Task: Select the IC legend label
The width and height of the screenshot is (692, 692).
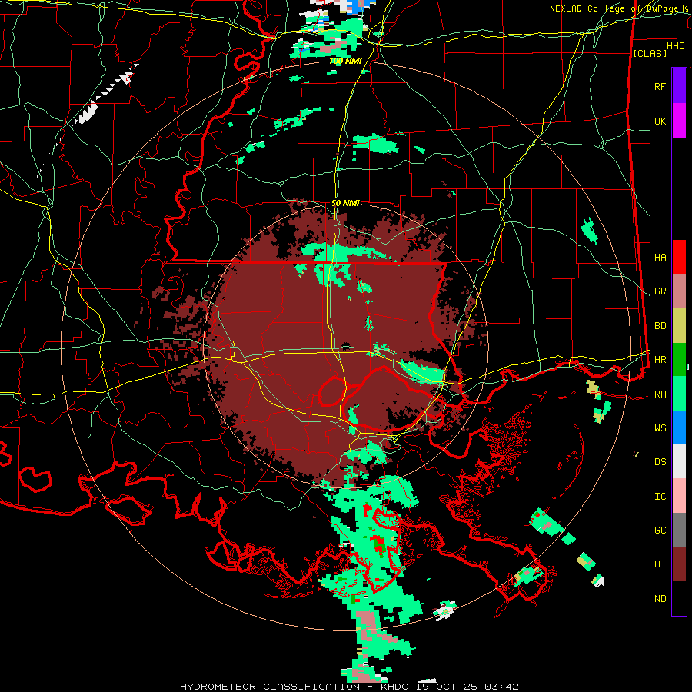Action: click(x=660, y=497)
